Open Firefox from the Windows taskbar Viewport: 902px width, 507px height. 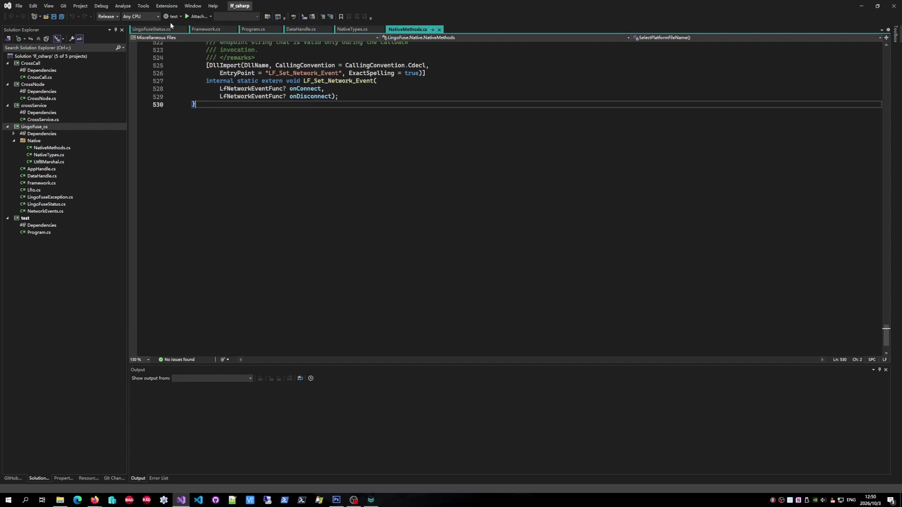coord(95,500)
